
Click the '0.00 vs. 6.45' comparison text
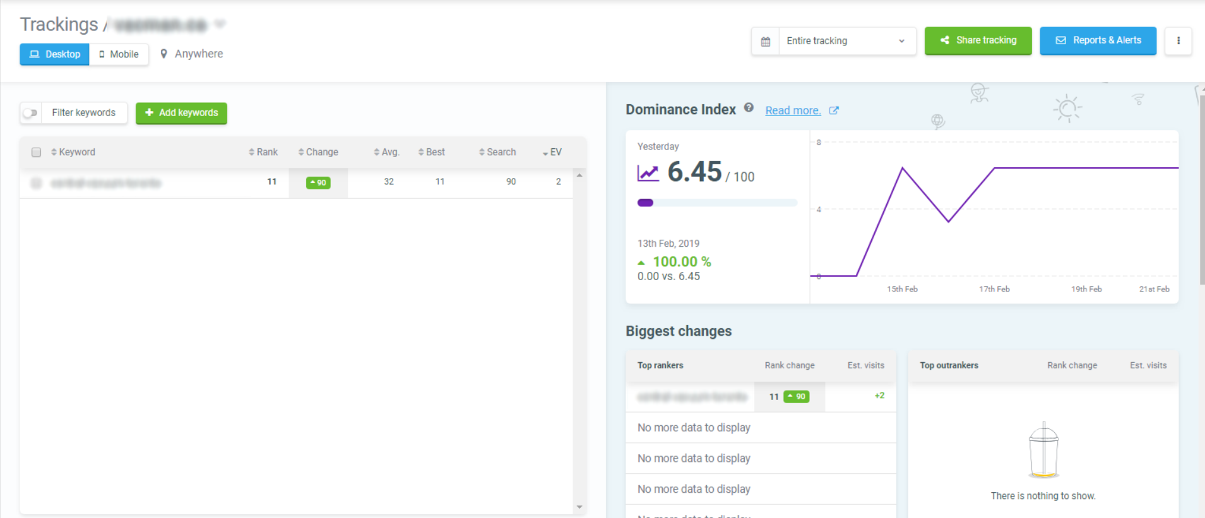[x=668, y=276]
